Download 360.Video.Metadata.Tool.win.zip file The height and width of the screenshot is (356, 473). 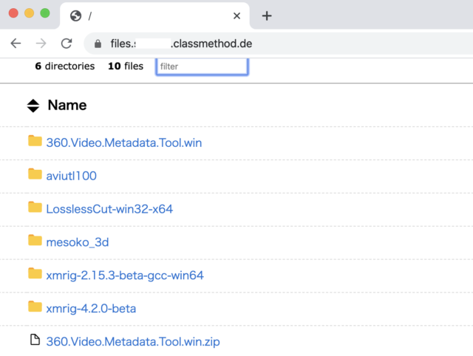click(x=133, y=341)
